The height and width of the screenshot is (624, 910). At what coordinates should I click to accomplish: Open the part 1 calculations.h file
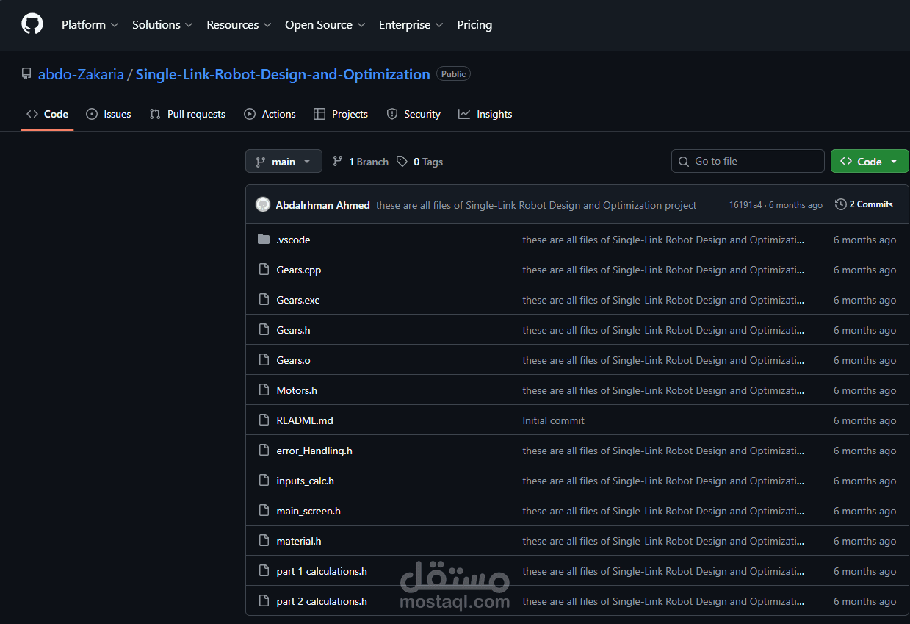tap(322, 571)
